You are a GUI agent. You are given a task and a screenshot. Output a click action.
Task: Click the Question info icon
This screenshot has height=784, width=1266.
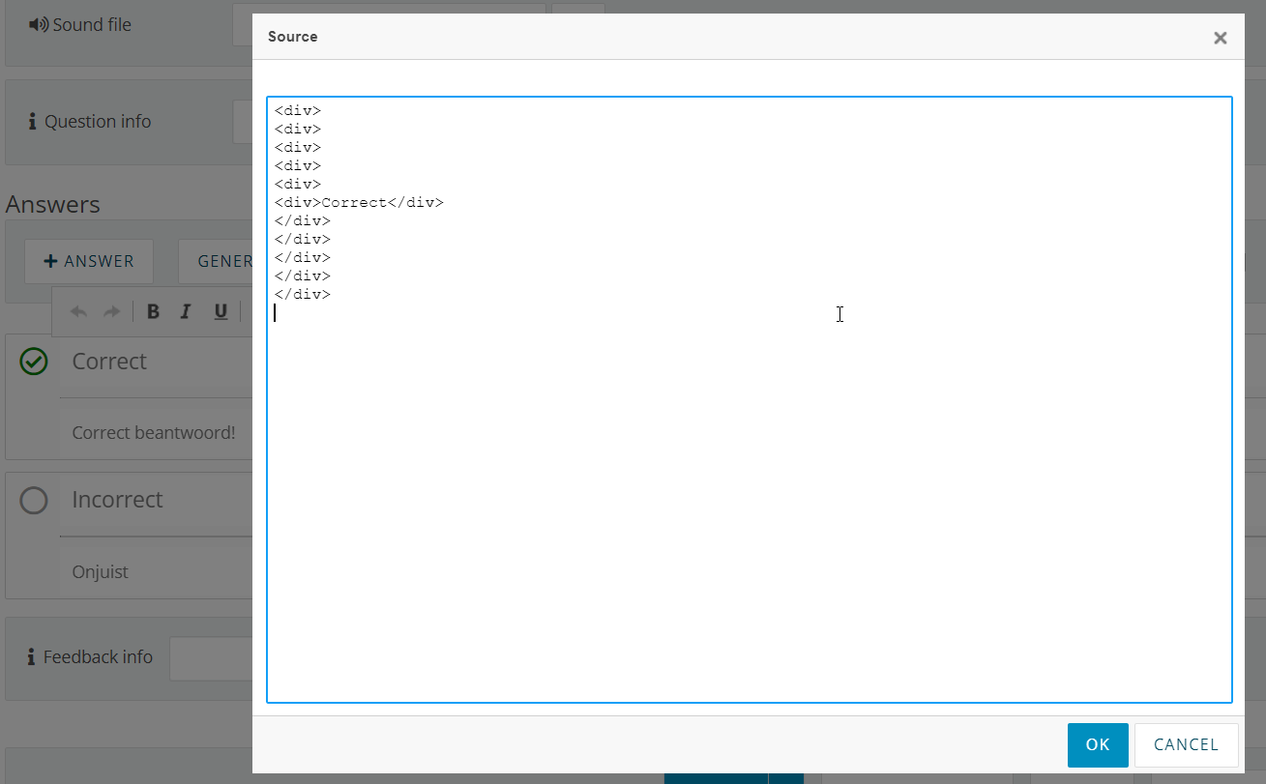coord(32,122)
